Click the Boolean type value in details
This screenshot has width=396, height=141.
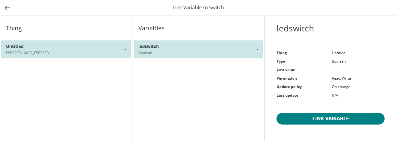(339, 61)
